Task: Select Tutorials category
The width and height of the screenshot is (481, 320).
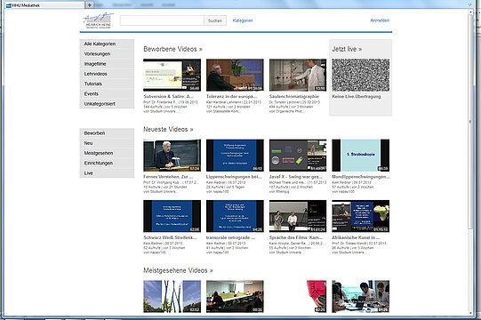Action: coord(107,84)
